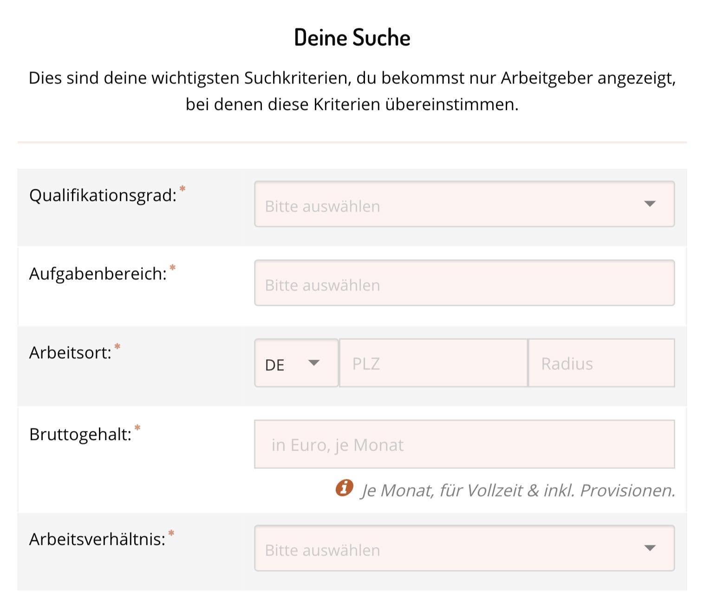Focus the PLZ postal code field
Image resolution: width=704 pixels, height=609 pixels.
[x=433, y=363]
